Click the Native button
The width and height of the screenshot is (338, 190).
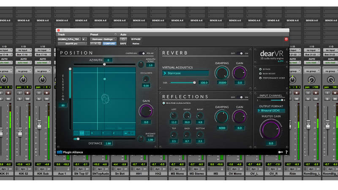[x=136, y=43]
